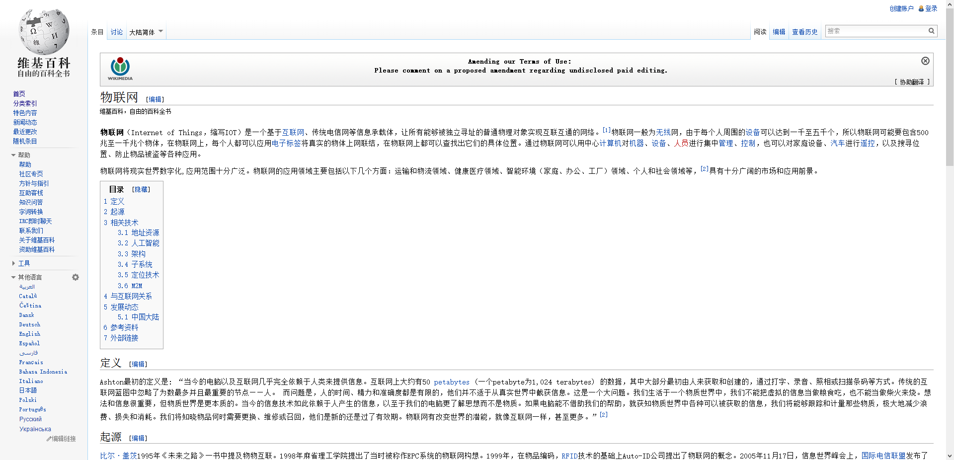The width and height of the screenshot is (954, 460).
Task: Click the user icon beside 登录
Action: 921,8
